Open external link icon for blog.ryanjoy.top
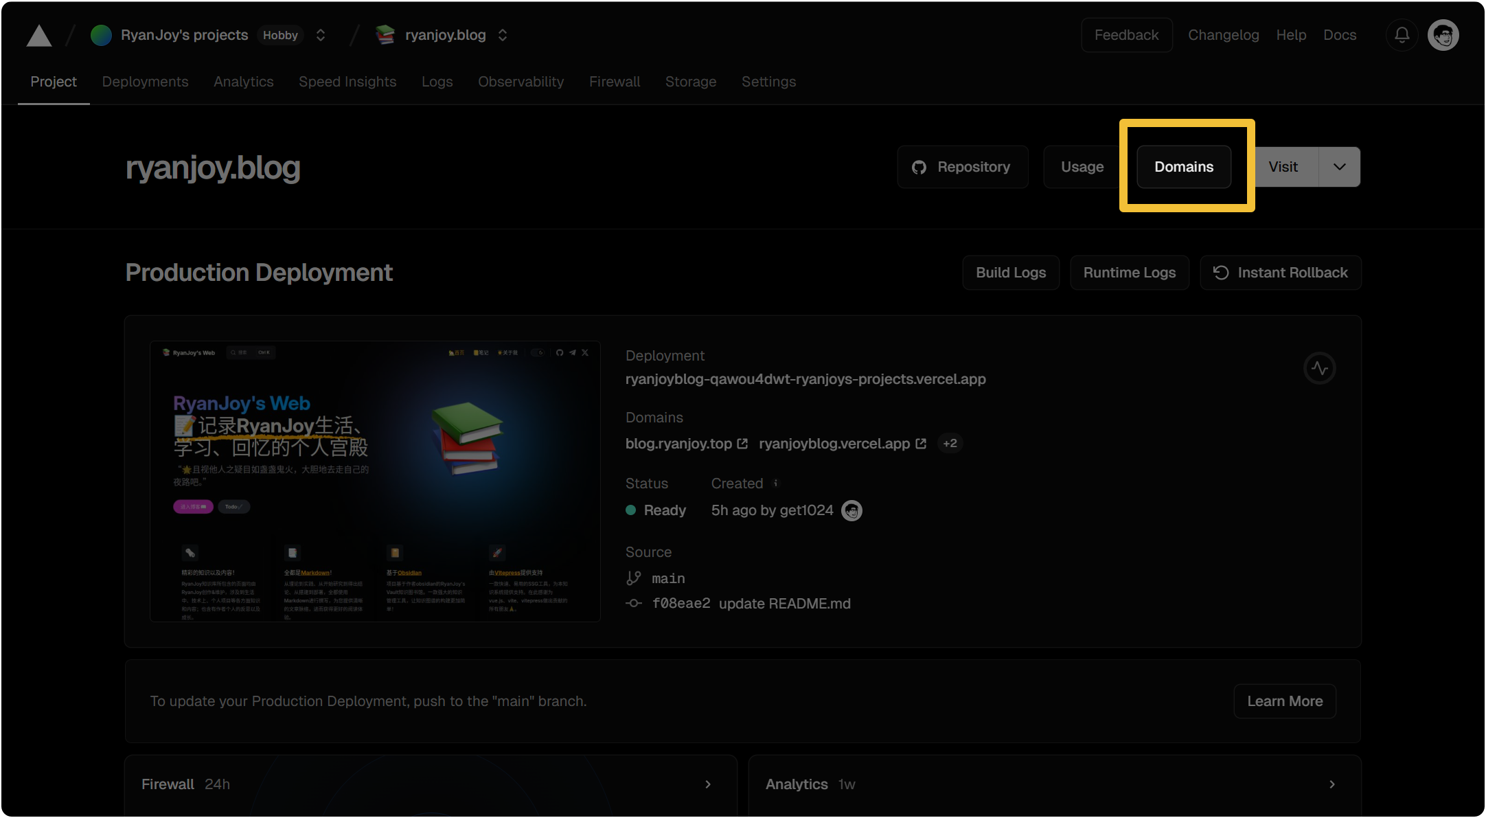1486x818 pixels. point(742,444)
